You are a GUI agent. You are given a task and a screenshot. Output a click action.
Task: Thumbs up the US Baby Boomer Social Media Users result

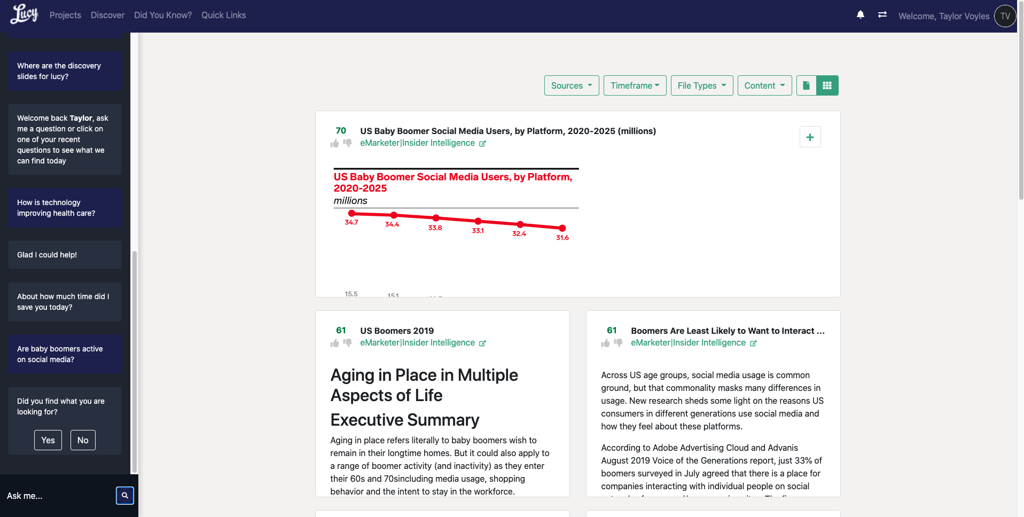335,143
